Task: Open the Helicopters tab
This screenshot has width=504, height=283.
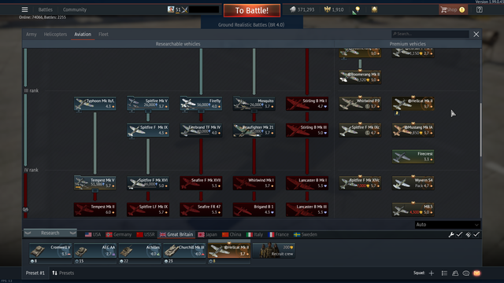Action: click(x=55, y=35)
